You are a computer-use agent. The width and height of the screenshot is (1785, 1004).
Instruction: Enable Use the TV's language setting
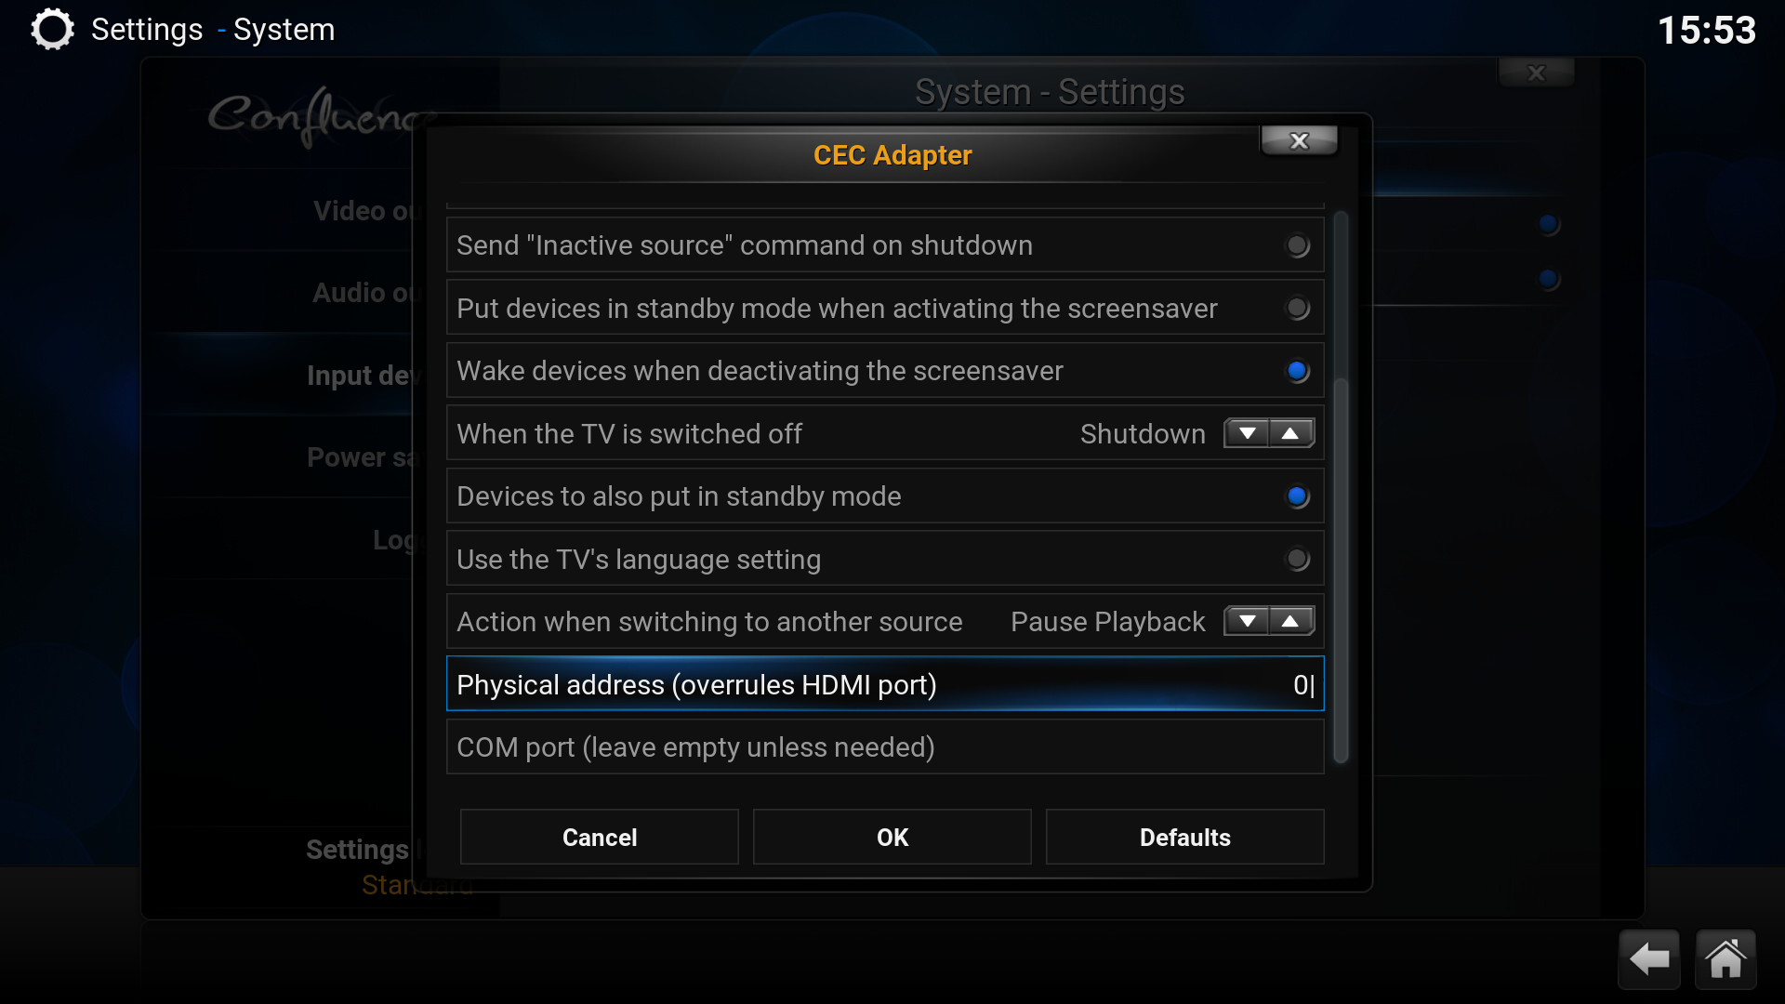click(x=1297, y=560)
